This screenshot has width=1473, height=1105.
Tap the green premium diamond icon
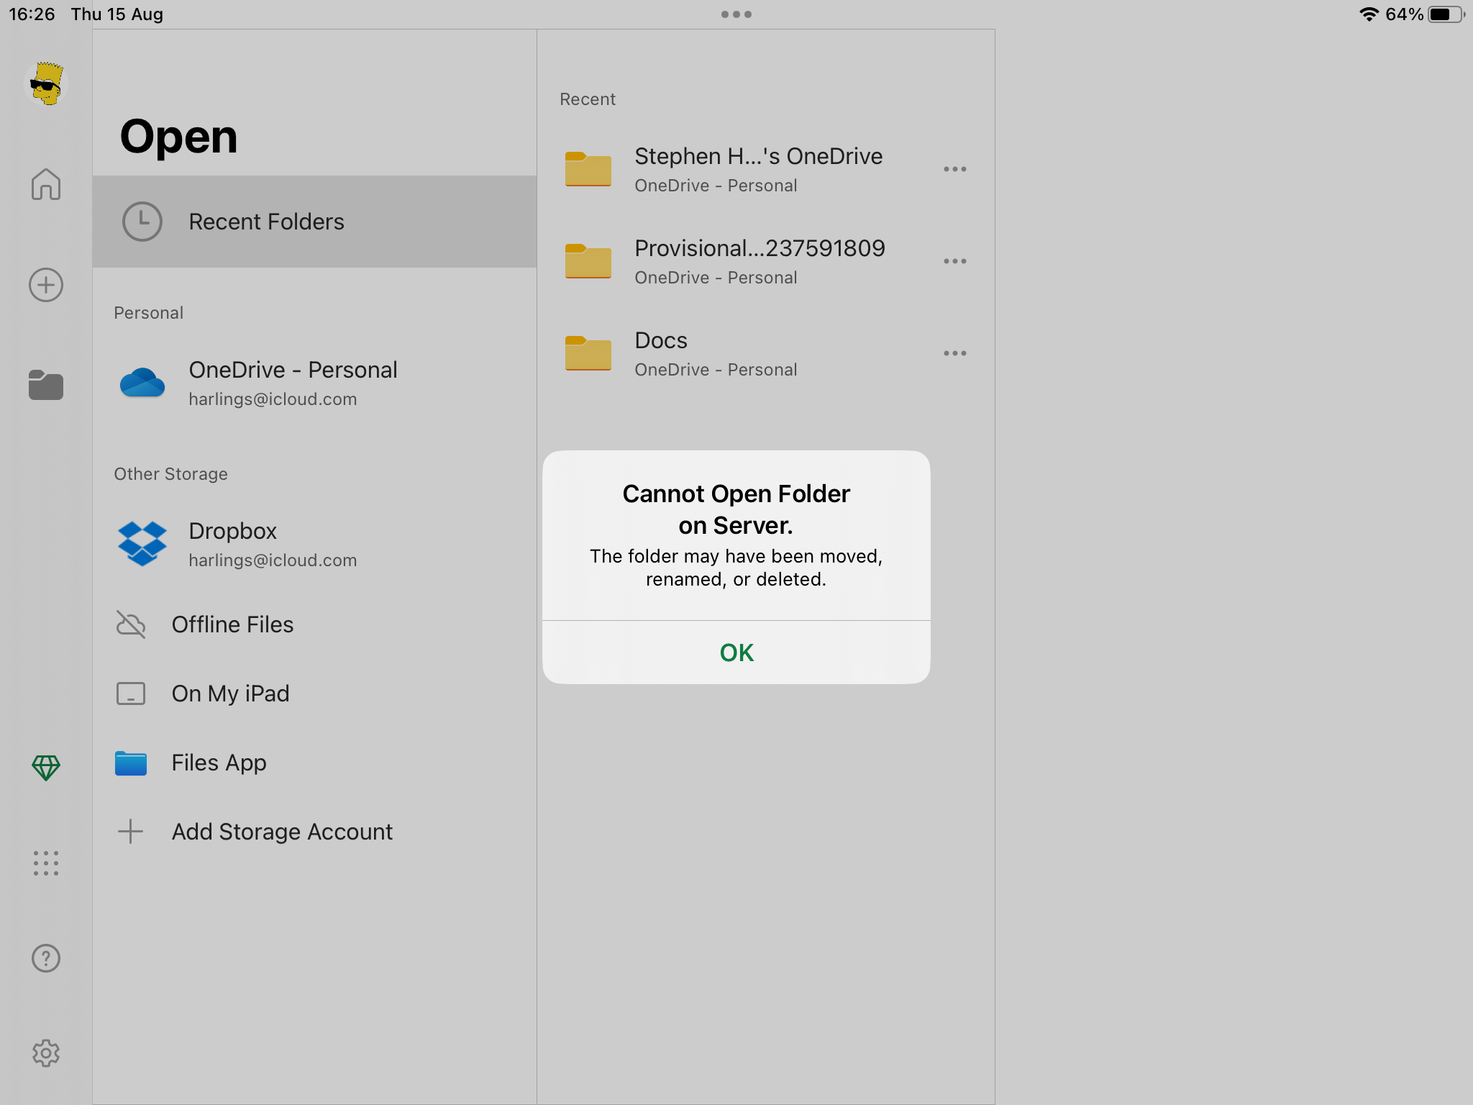(46, 768)
